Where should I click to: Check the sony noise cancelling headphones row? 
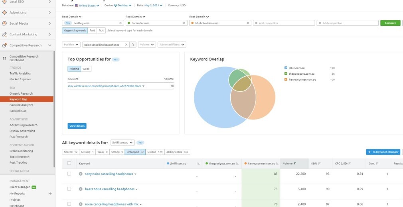point(69,174)
